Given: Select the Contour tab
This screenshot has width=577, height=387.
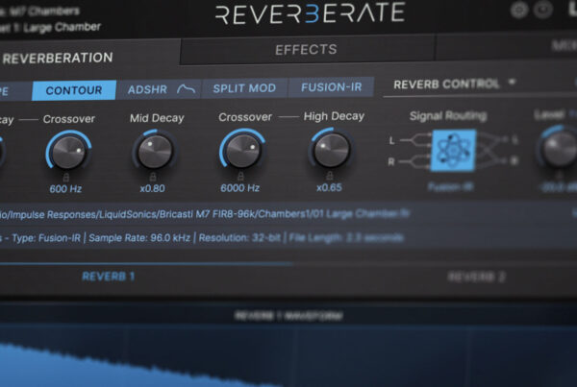Looking at the screenshot, I should pos(74,90).
